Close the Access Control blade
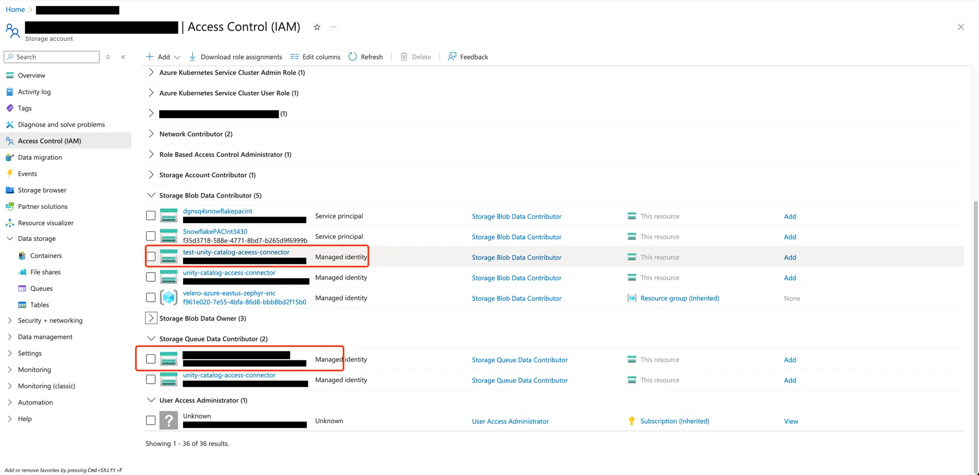Image resolution: width=979 pixels, height=475 pixels. pos(961,27)
